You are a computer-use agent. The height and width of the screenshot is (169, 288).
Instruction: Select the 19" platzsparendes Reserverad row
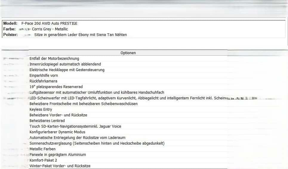(128, 87)
